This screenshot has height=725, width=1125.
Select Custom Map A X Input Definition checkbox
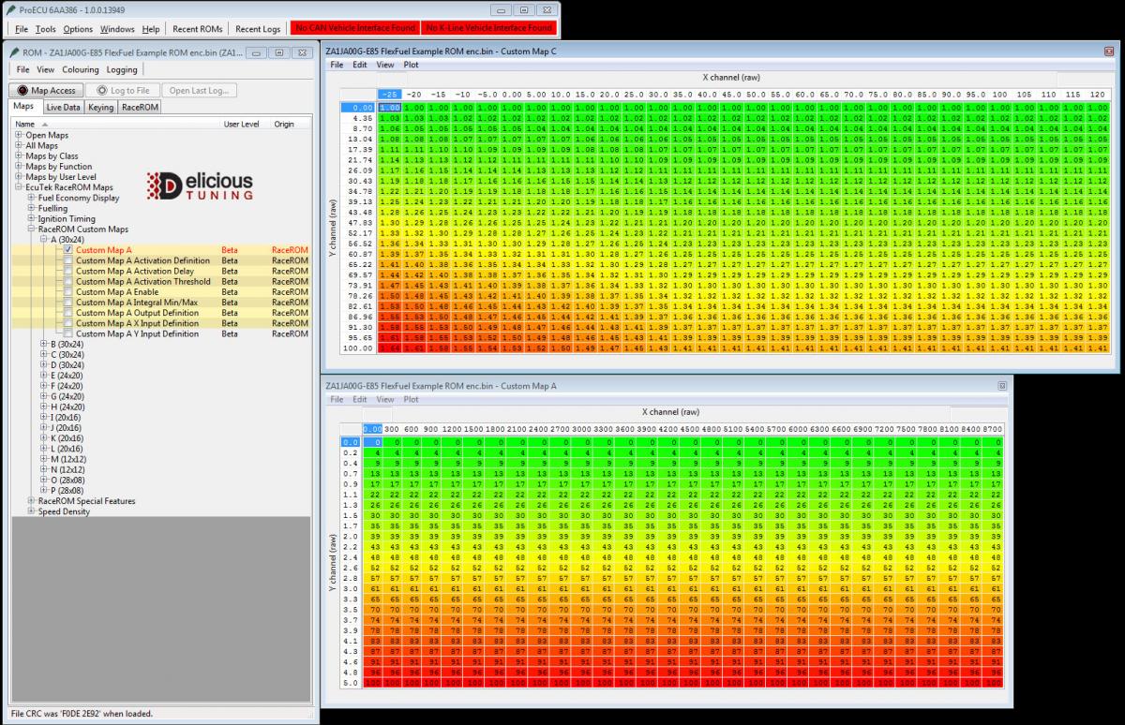[67, 323]
